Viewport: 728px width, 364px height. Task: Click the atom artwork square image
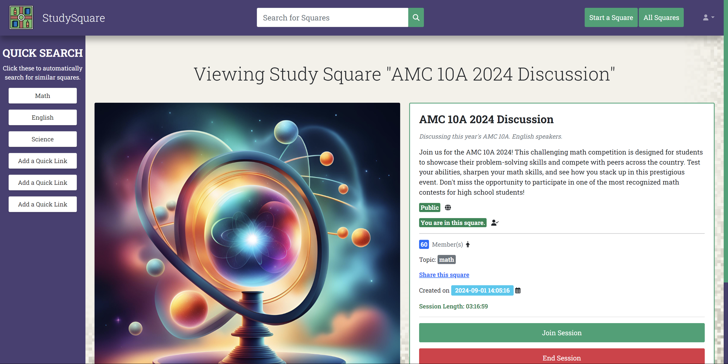pyautogui.click(x=247, y=233)
